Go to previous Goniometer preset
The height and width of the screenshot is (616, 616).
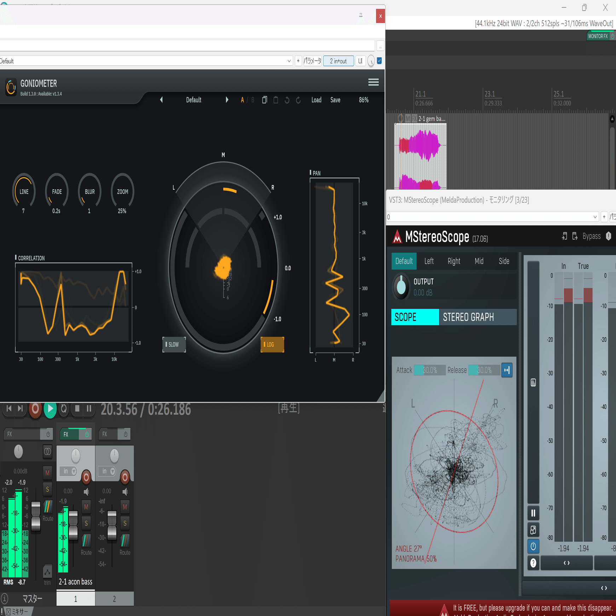[x=161, y=100]
